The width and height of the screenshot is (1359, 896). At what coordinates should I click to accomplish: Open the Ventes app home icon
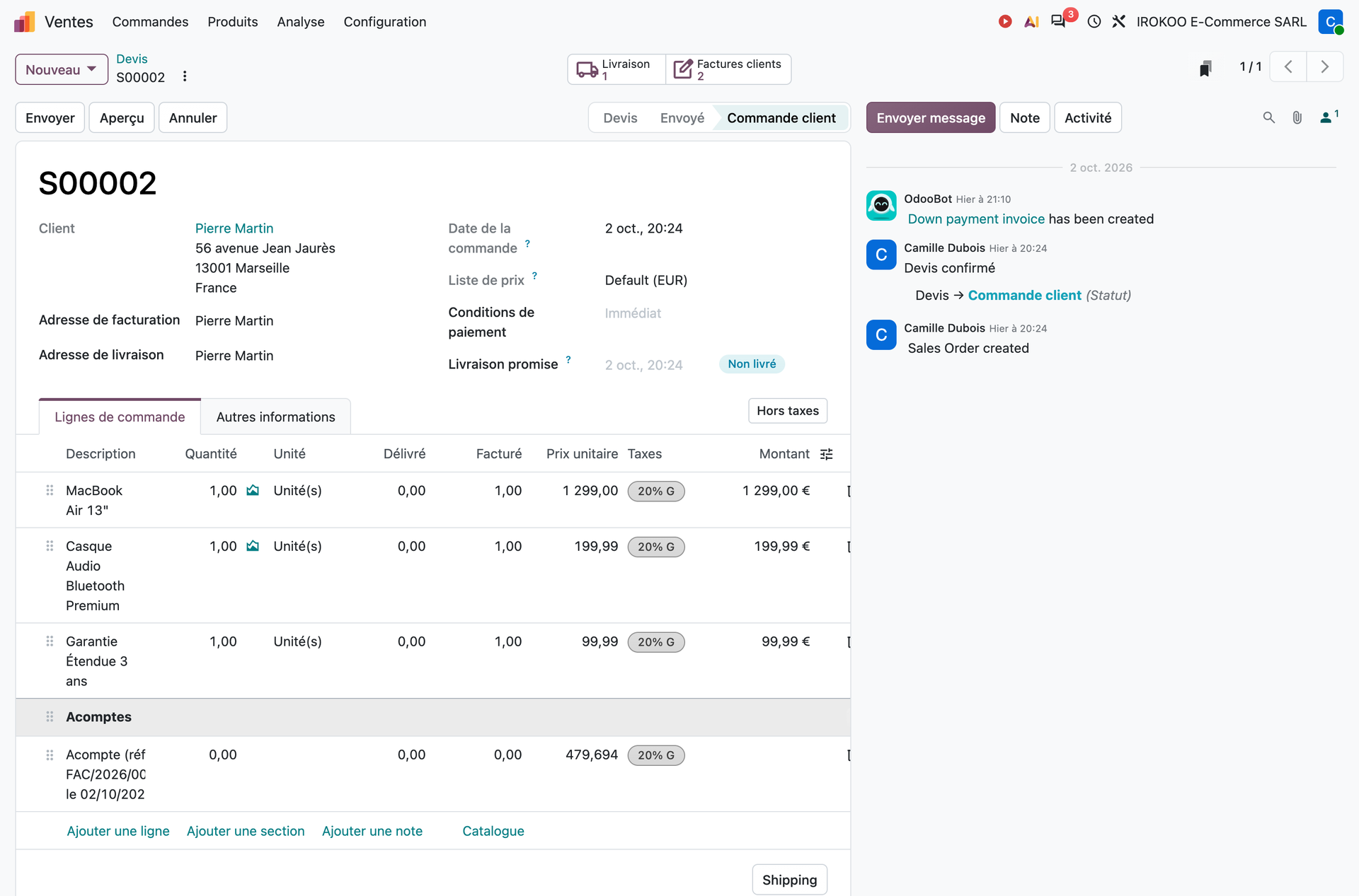[x=24, y=22]
